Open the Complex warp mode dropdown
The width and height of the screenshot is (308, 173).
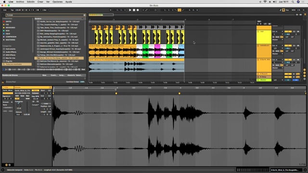pyautogui.click(x=35, y=105)
